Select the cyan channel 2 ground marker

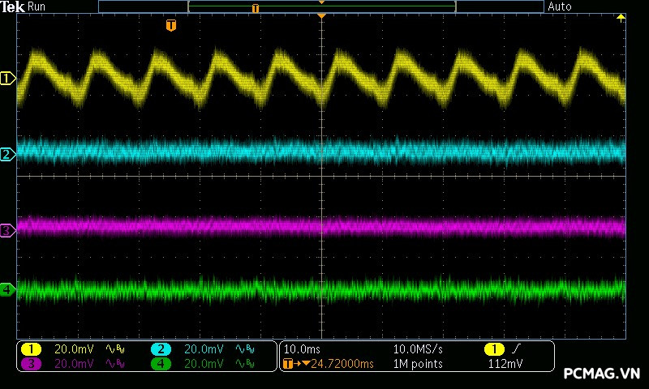click(7, 154)
